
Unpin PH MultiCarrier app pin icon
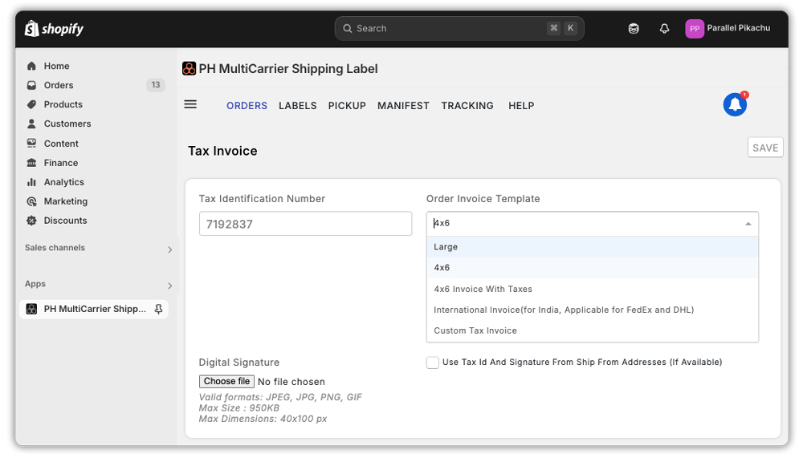(158, 309)
